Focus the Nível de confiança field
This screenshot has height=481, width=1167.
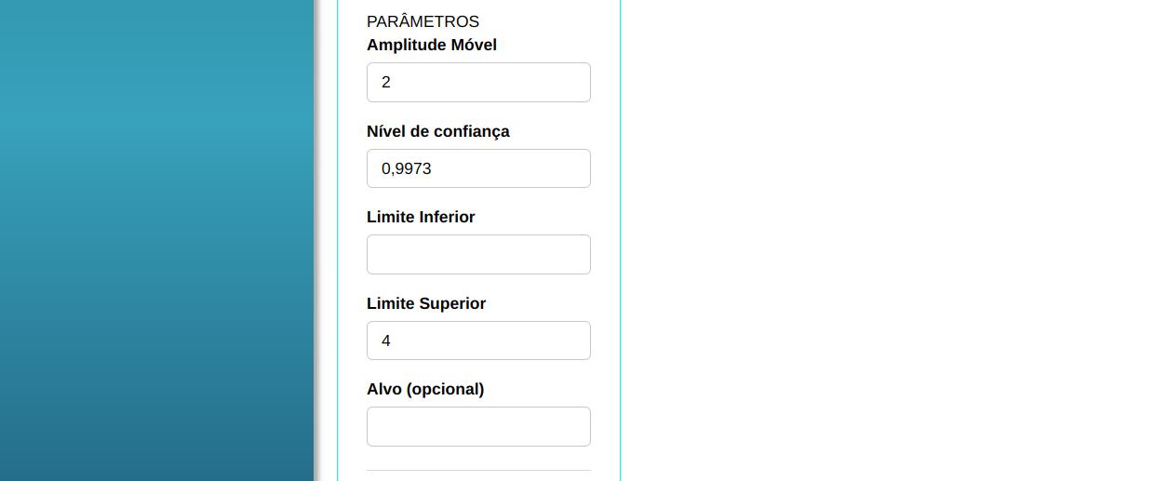coord(478,168)
